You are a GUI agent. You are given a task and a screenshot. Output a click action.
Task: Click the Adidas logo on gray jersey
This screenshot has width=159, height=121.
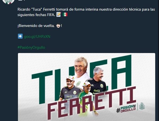(x=66, y=92)
